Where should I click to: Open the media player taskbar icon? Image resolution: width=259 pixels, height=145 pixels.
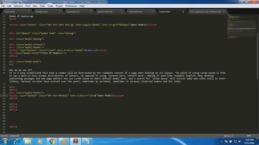click(x=40, y=141)
